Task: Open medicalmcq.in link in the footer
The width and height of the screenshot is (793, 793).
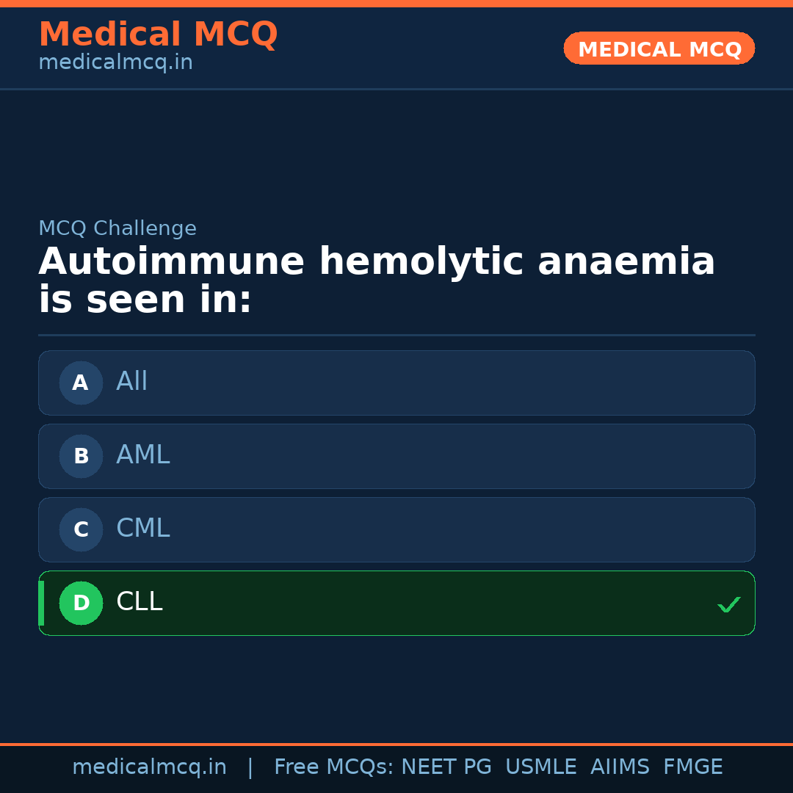Action: [x=149, y=767]
